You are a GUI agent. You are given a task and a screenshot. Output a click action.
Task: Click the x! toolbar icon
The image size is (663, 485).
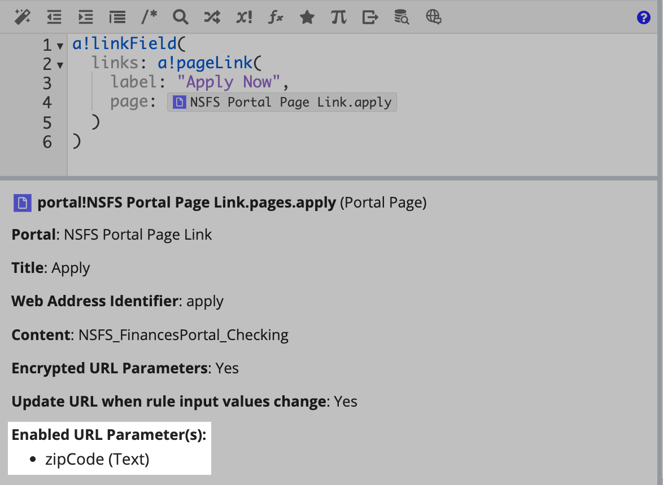(x=244, y=17)
